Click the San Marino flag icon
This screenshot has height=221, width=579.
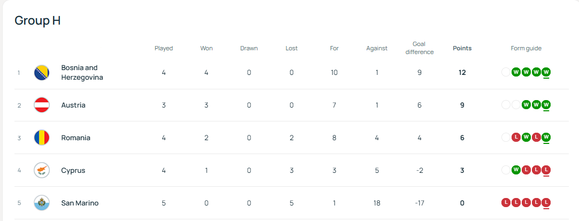(42, 203)
